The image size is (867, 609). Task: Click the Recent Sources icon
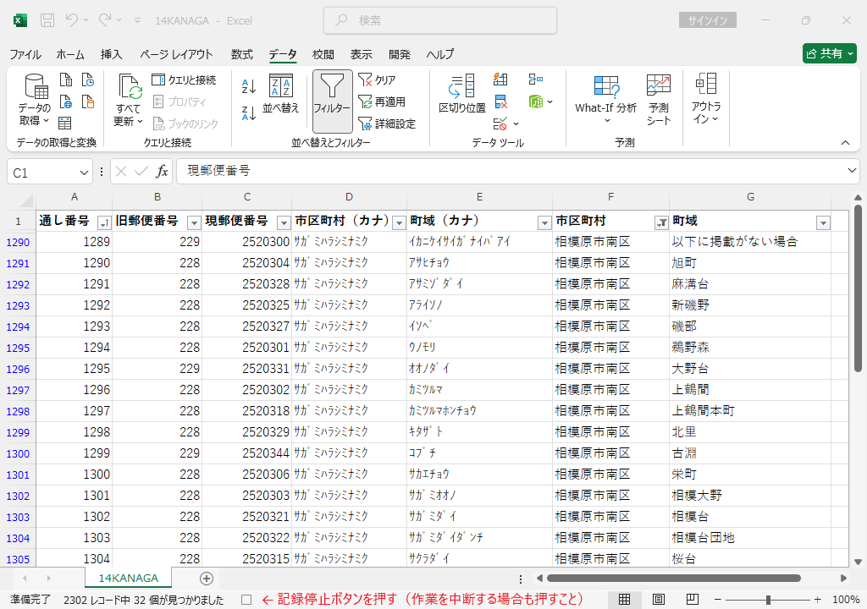pyautogui.click(x=88, y=80)
